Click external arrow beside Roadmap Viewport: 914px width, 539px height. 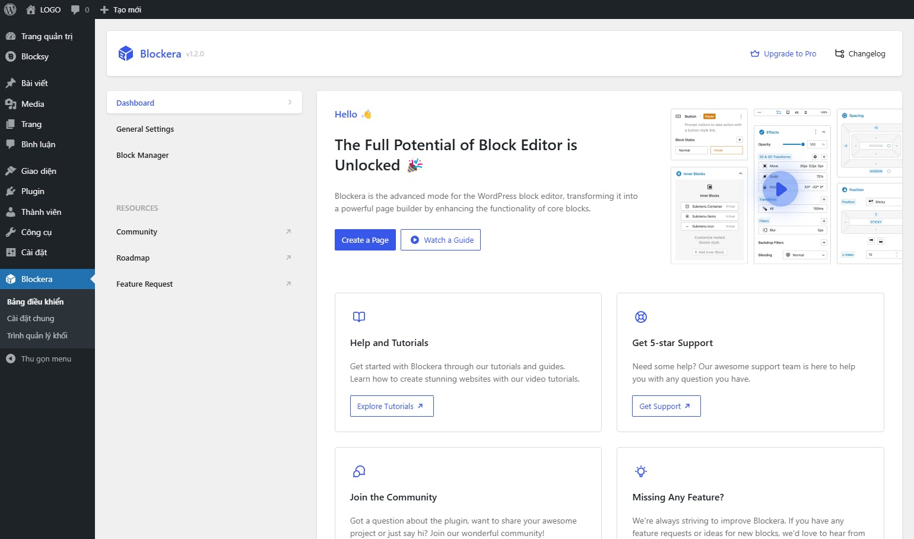pyautogui.click(x=288, y=258)
